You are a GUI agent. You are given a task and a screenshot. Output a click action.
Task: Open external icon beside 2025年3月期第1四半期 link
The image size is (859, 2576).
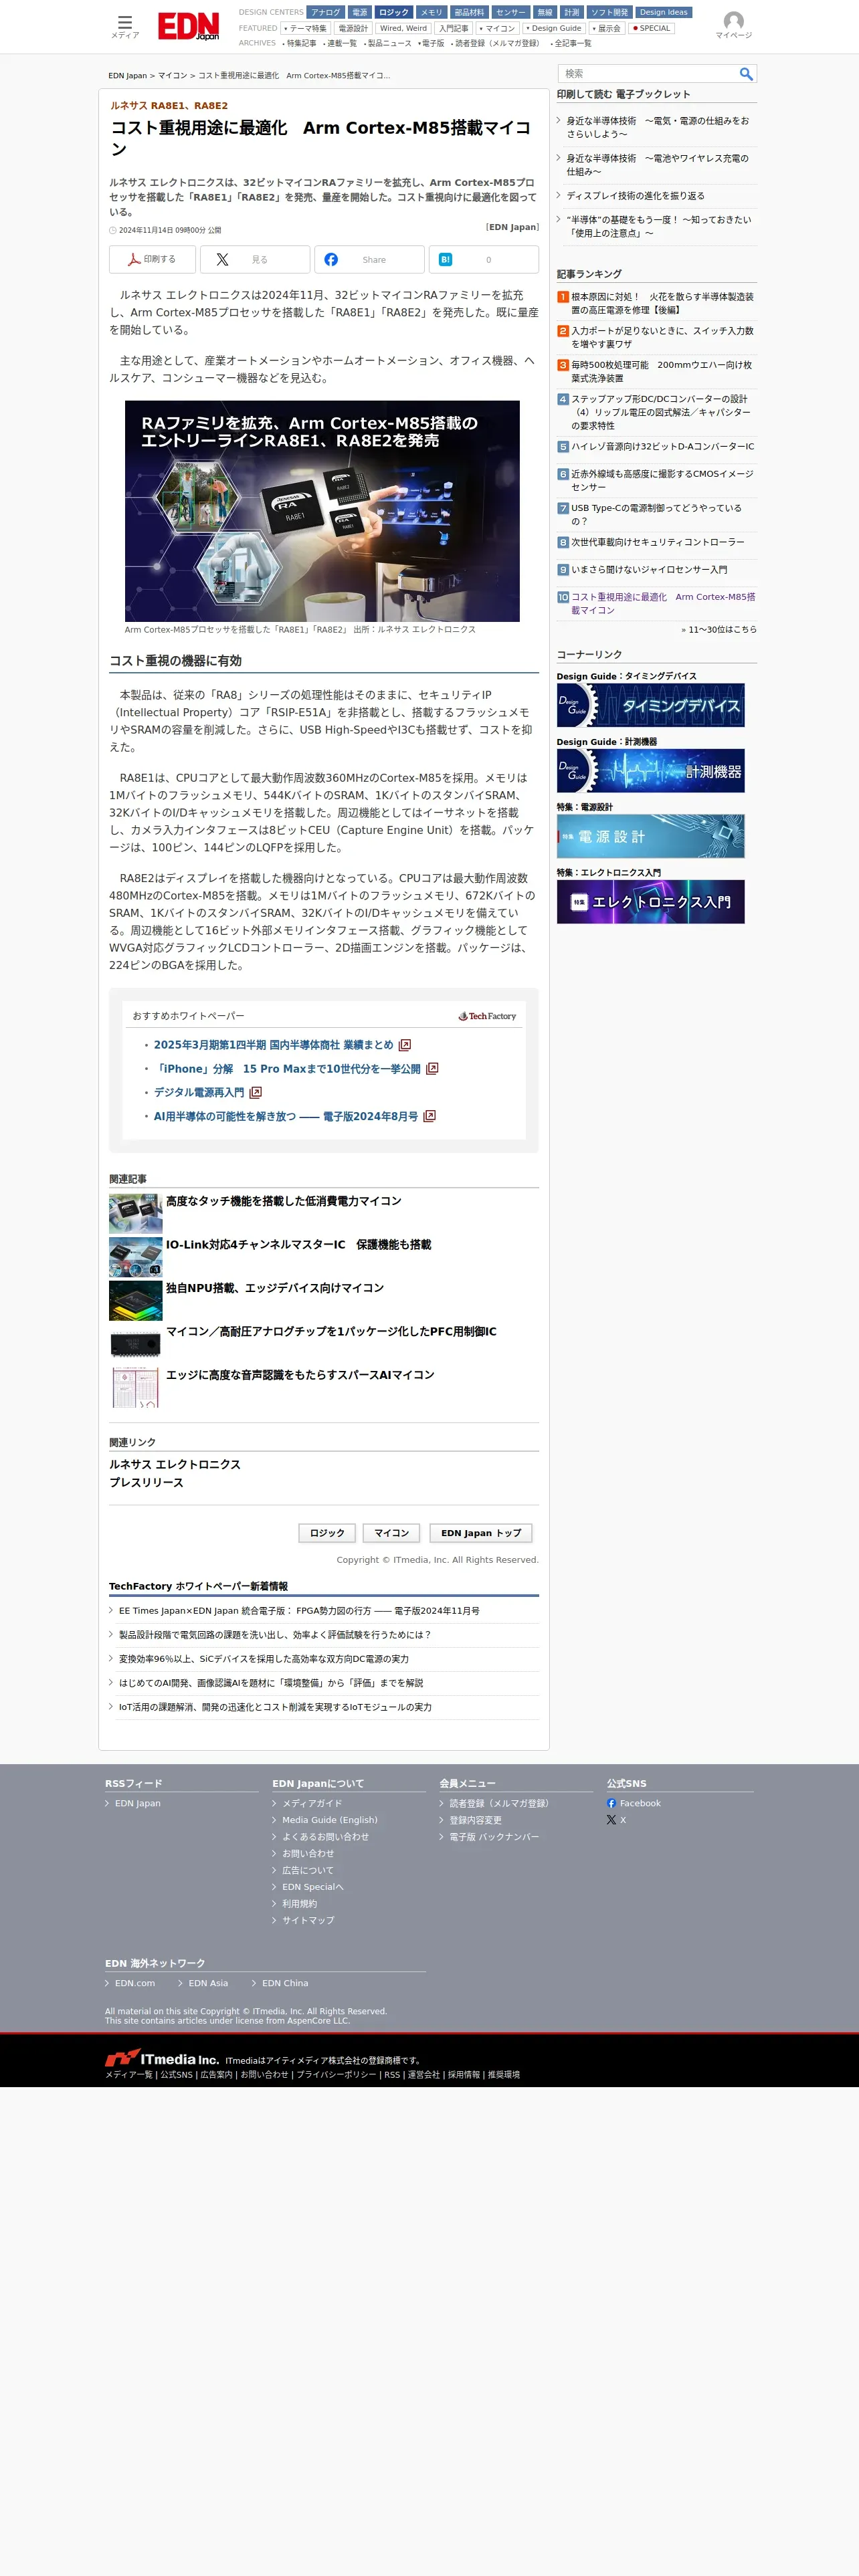[x=404, y=1045]
